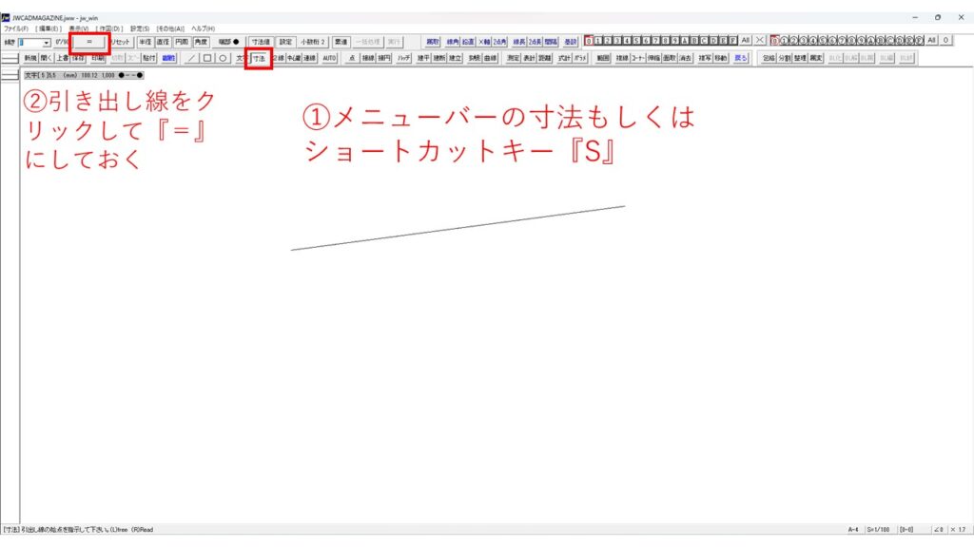The image size is (974, 547).
Task: Click the line attribute sample bar at left
Action: [11, 58]
